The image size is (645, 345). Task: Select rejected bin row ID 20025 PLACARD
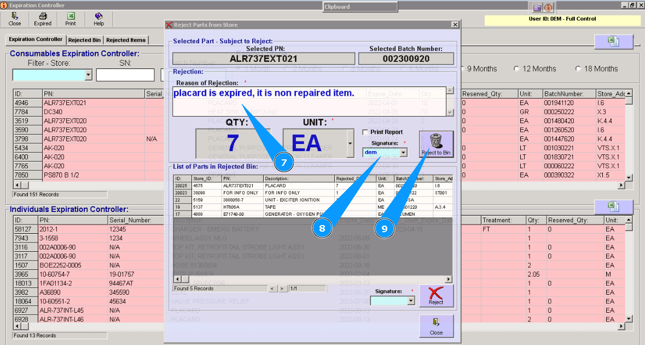coord(313,186)
